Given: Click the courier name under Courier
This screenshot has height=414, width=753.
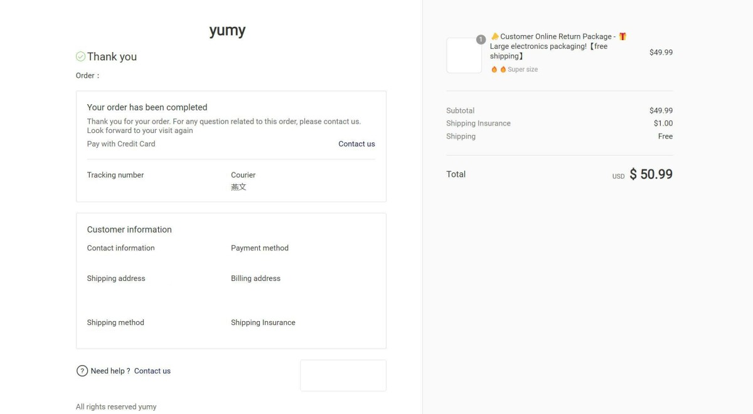Looking at the screenshot, I should (x=238, y=187).
